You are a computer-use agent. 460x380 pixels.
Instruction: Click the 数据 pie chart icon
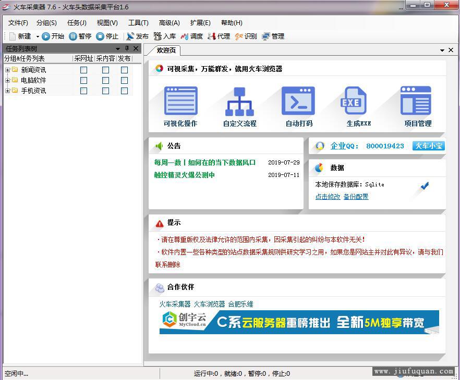coord(319,168)
